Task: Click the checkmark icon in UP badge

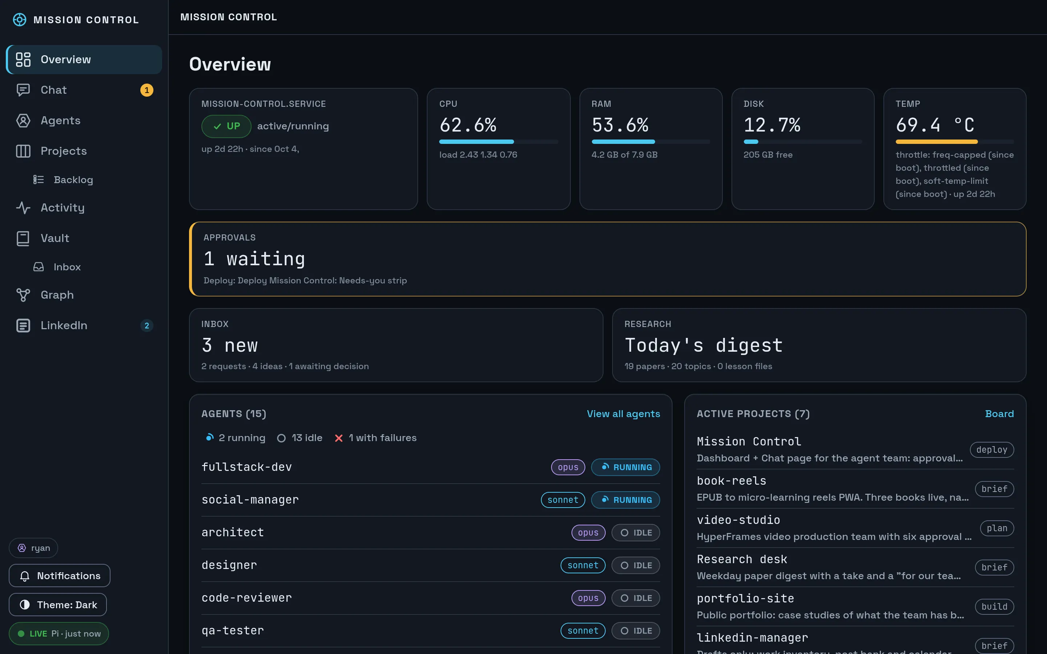Action: coord(217,126)
